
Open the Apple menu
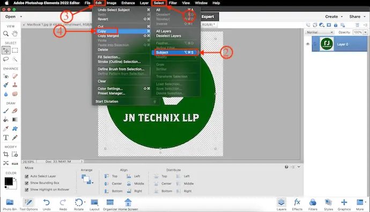click(6, 3)
